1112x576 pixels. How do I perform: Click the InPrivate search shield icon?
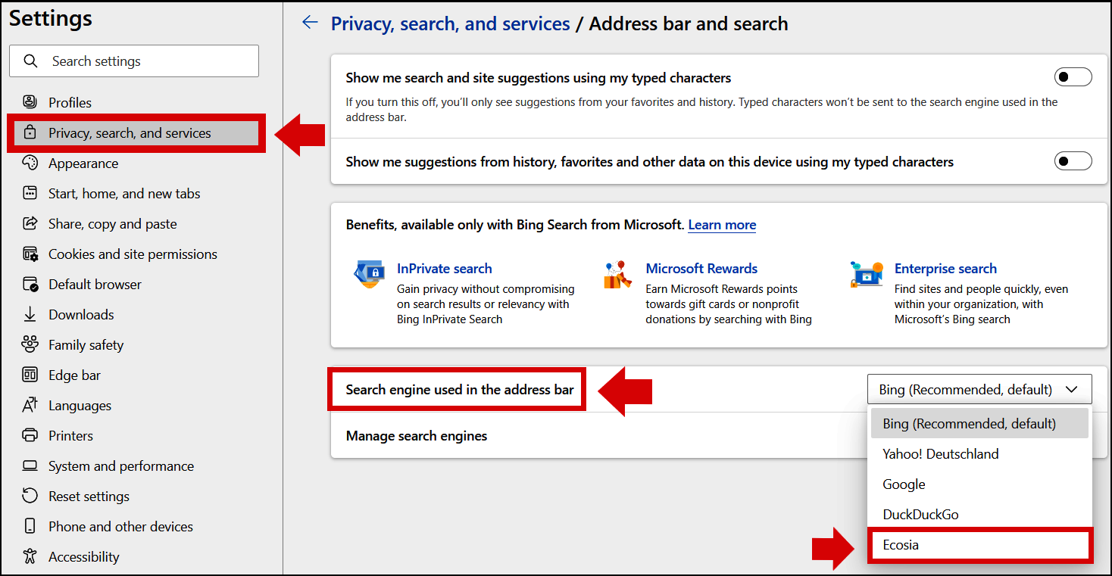(x=369, y=274)
